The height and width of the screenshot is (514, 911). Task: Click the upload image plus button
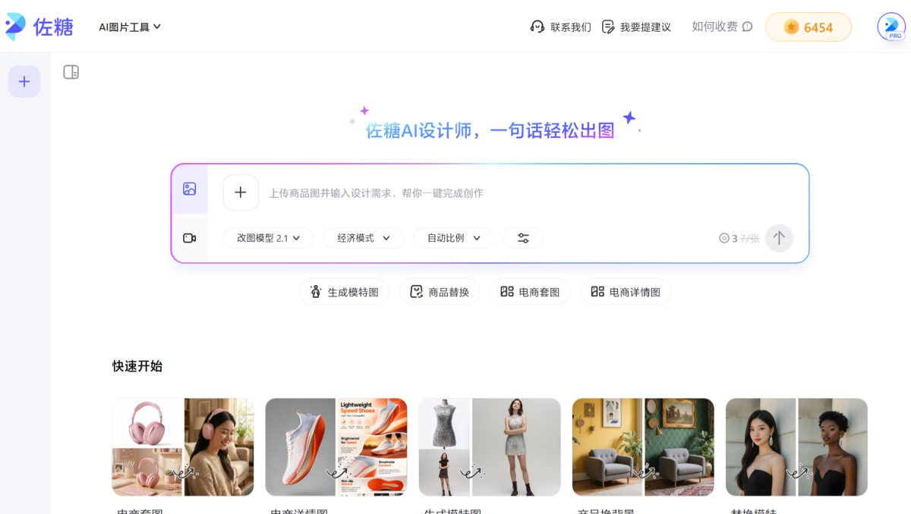[241, 193]
